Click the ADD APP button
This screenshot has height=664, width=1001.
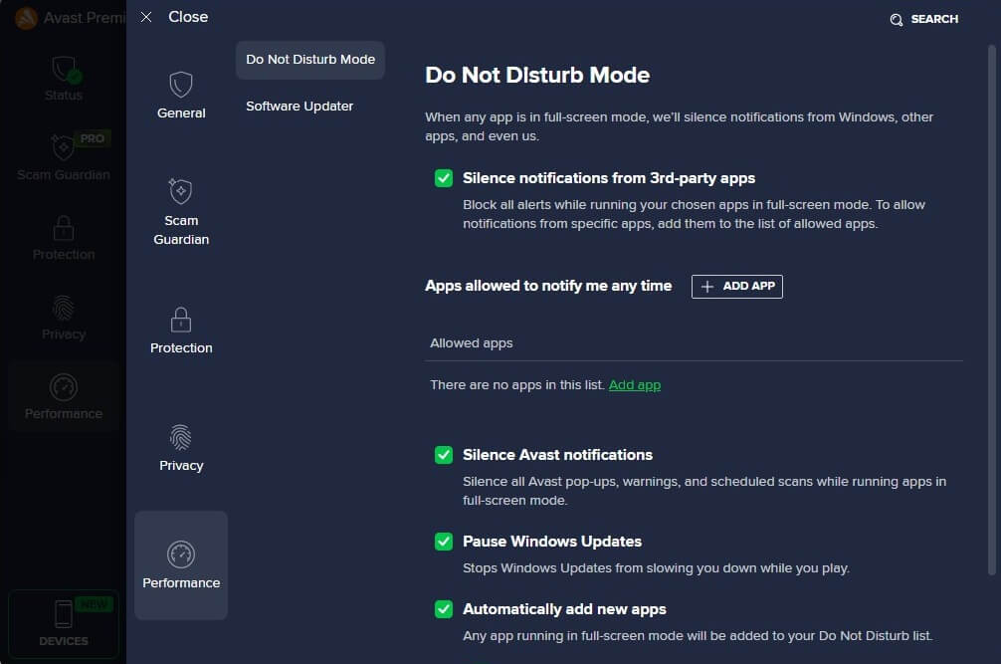point(736,286)
